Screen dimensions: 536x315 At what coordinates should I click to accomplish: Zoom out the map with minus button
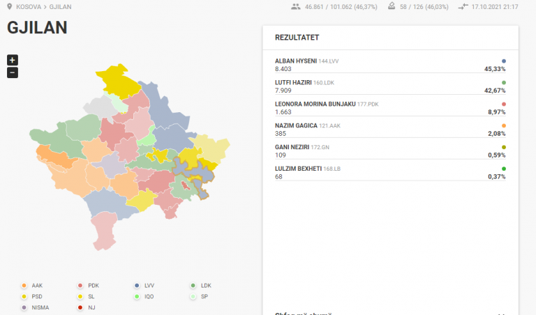click(13, 72)
